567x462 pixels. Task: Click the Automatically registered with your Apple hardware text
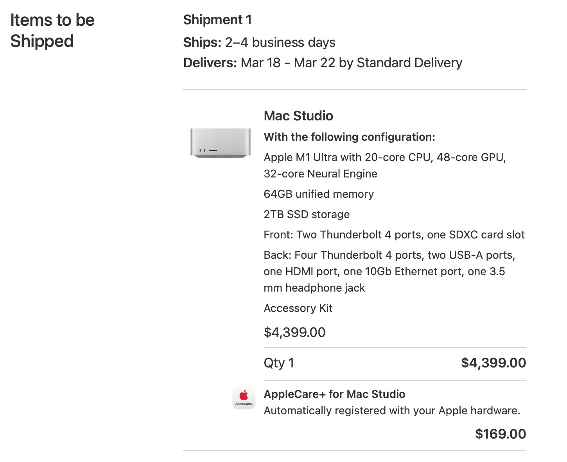pyautogui.click(x=392, y=410)
